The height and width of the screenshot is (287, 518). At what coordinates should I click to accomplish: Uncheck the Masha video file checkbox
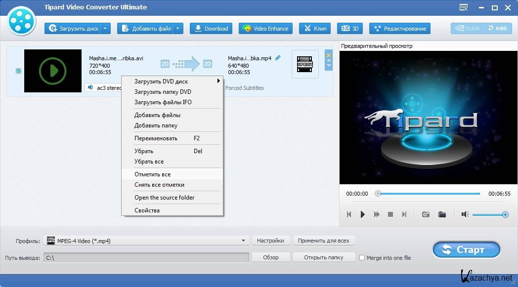click(x=18, y=71)
